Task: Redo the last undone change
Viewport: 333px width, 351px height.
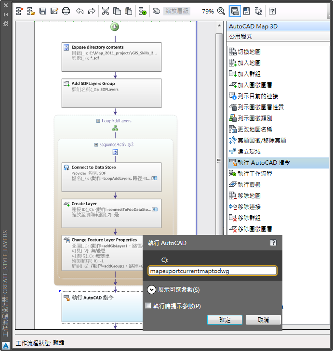Action: 92,11
